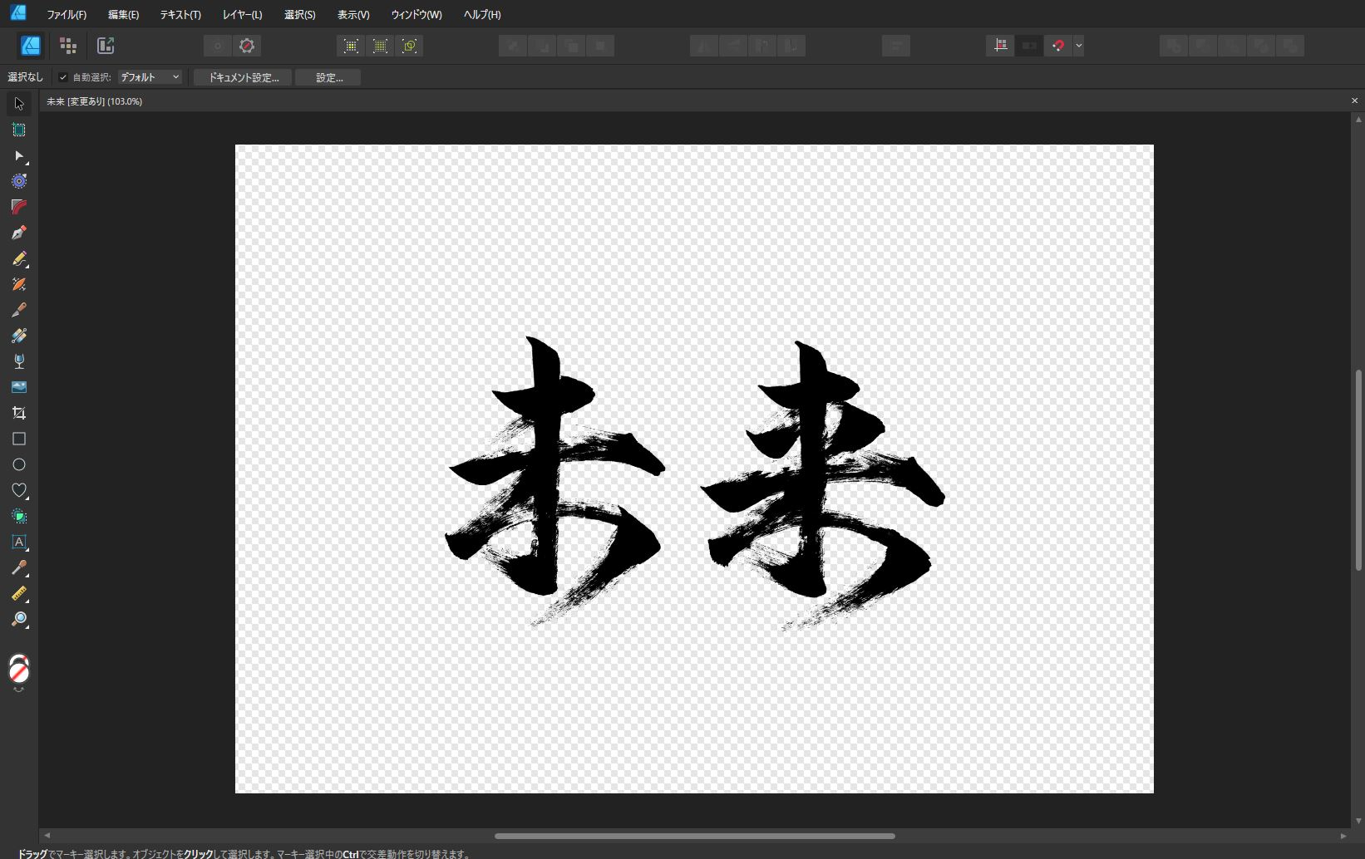Open the Alignment options icon

coord(896,46)
